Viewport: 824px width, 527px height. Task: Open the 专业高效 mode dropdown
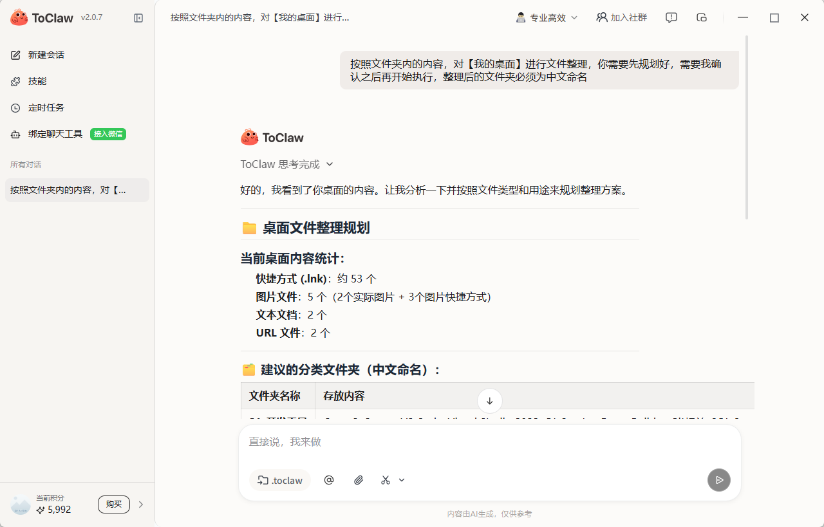546,17
